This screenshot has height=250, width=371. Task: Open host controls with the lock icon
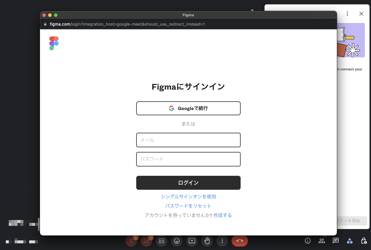click(363, 241)
